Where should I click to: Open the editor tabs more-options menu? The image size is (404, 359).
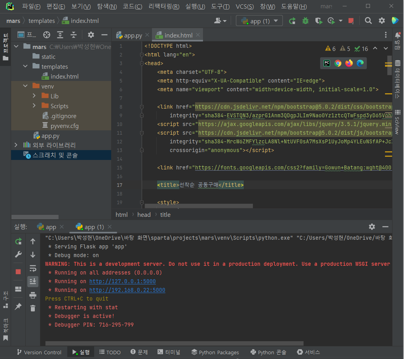(385, 35)
